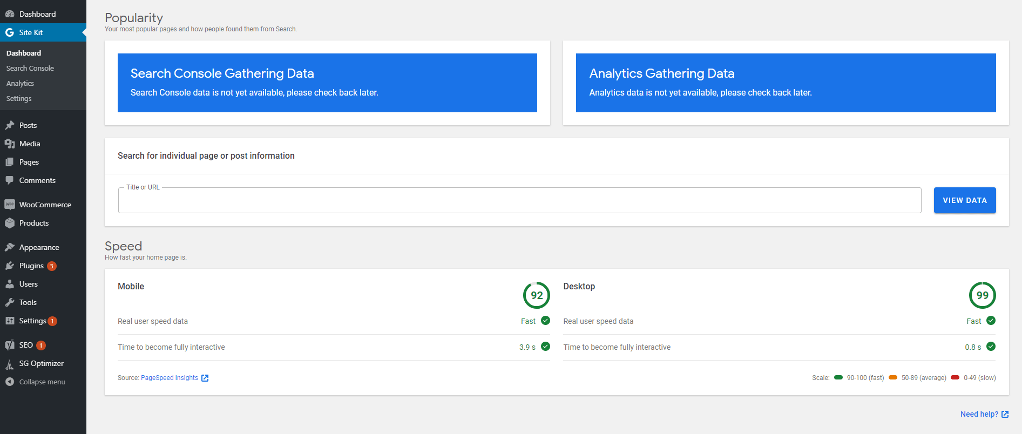Click the Appearance paintbrush icon
Viewport: 1022px width, 434px height.
point(10,247)
